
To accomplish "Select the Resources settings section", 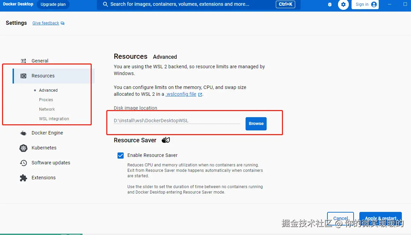I will coord(54,76).
